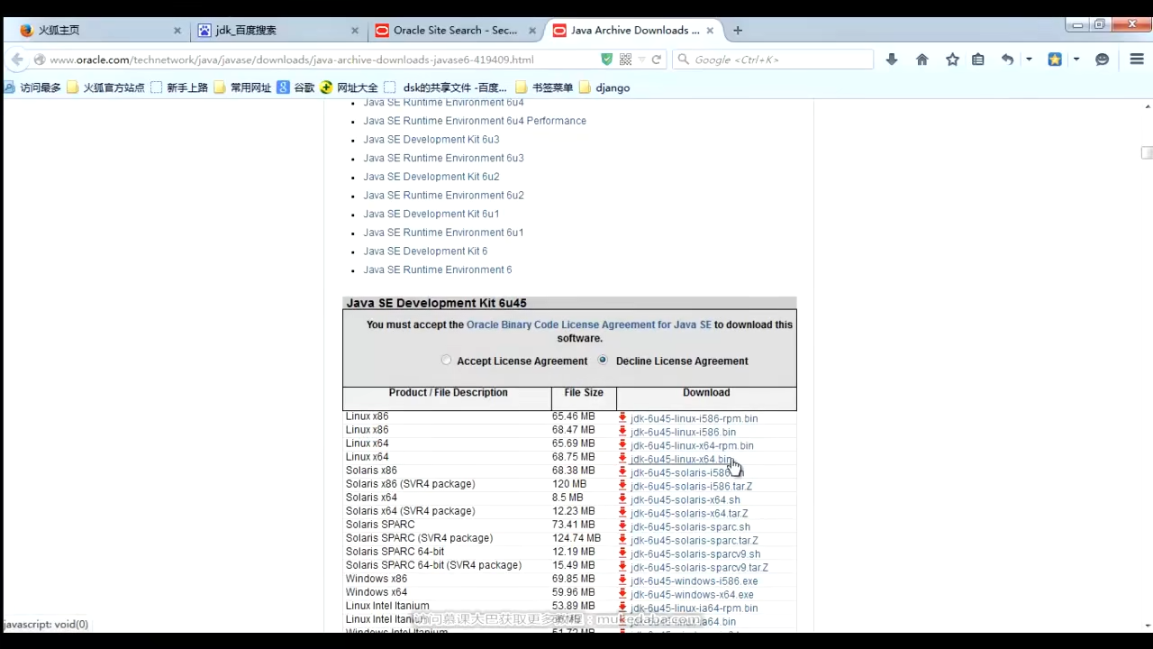1153x649 pixels.
Task: Click the blue star favorites icon
Action: coord(1055,59)
